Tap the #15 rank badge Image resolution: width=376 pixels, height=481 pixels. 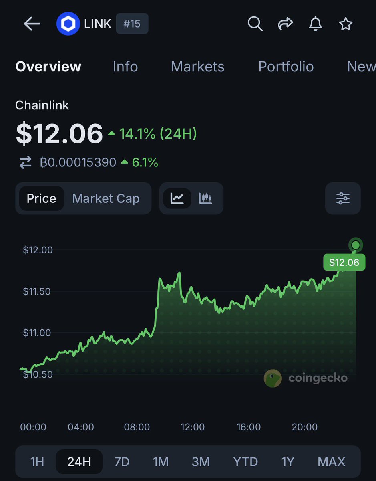coord(132,24)
